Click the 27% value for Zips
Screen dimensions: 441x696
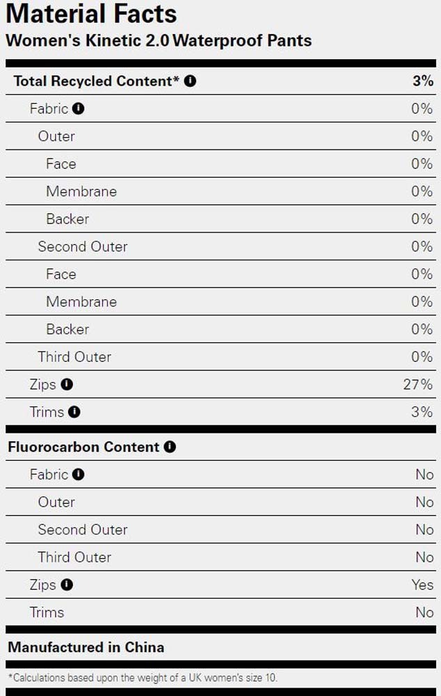(x=418, y=384)
